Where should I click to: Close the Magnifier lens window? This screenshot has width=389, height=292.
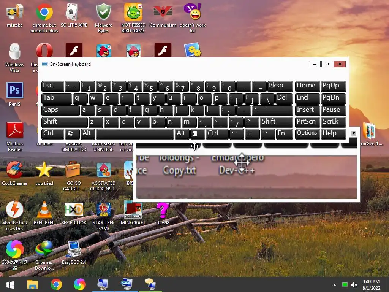coord(354,133)
